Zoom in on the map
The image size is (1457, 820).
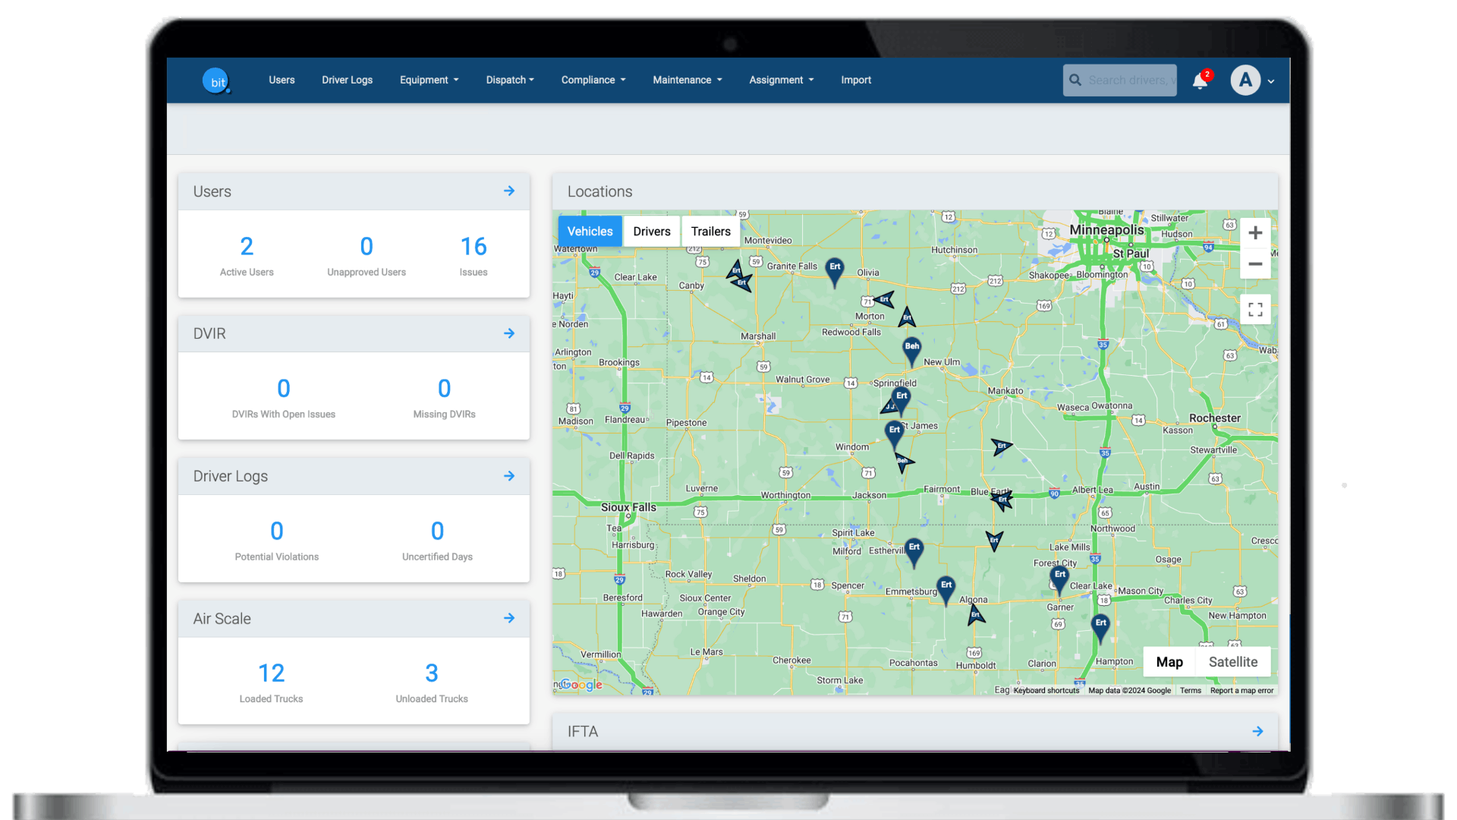coord(1255,233)
